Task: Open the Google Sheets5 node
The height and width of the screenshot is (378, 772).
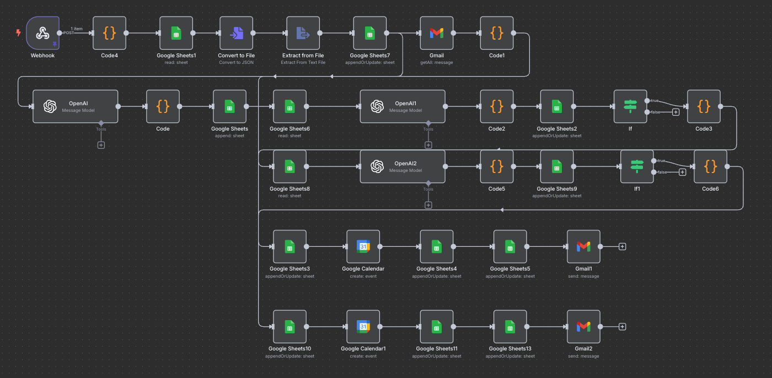Action: point(510,246)
